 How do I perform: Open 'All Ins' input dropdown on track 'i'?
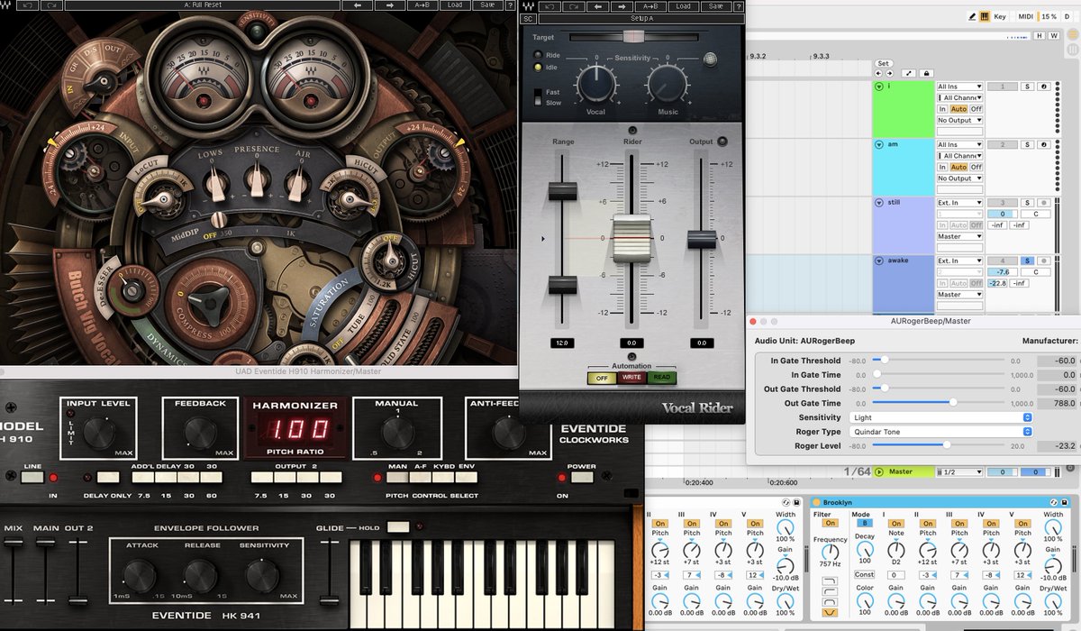click(959, 87)
